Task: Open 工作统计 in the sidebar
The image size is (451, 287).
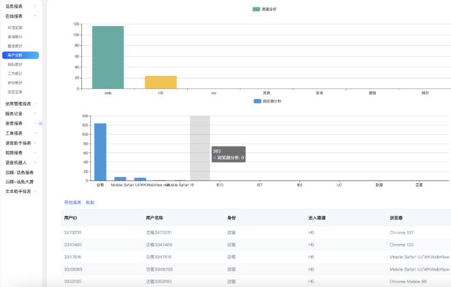Action: click(15, 73)
